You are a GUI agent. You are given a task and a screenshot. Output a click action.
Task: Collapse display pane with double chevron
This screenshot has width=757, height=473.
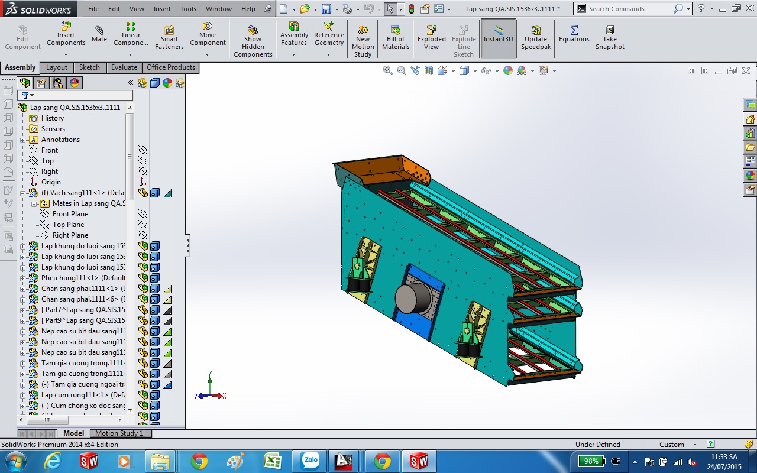coord(131,83)
